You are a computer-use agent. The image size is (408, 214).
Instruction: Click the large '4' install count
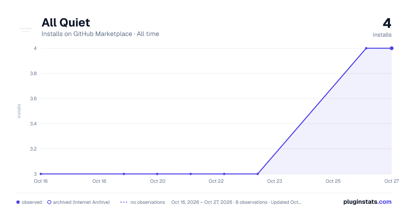point(387,23)
